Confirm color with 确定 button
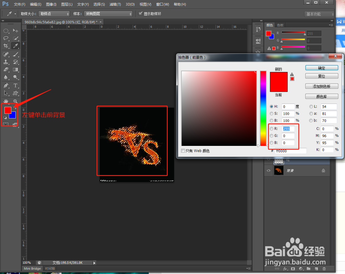This screenshot has width=345, height=274. coord(322,68)
